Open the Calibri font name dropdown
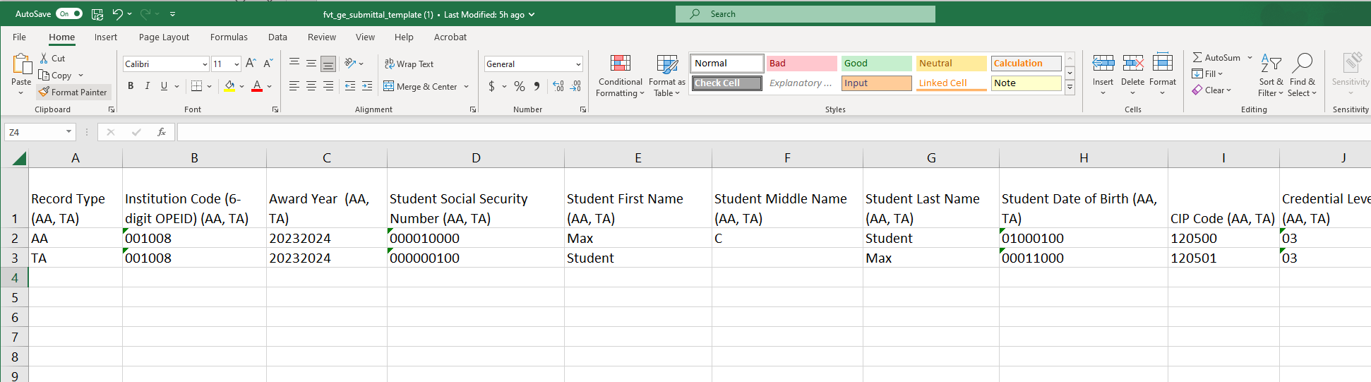 tap(205, 64)
